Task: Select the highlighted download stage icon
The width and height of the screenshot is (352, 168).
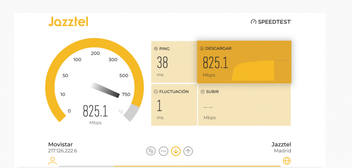Action: pyautogui.click(x=176, y=151)
